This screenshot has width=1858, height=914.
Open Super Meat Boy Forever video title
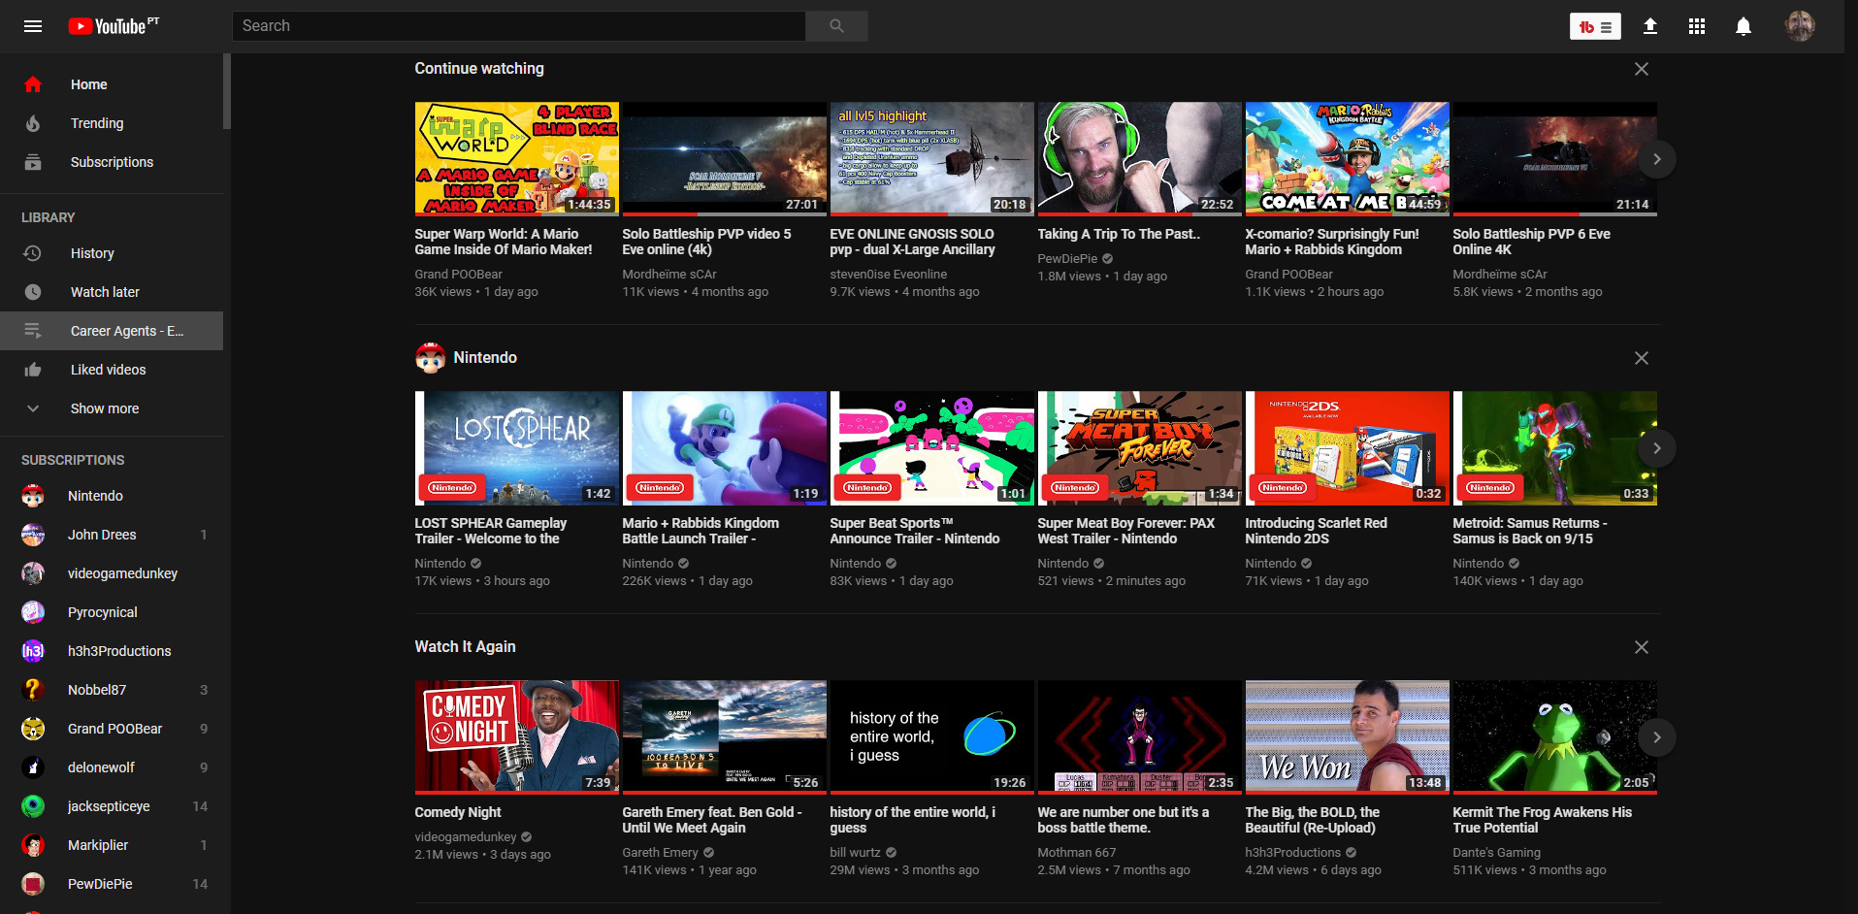click(x=1125, y=531)
